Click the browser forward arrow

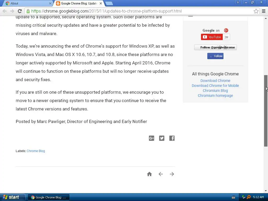12,11
